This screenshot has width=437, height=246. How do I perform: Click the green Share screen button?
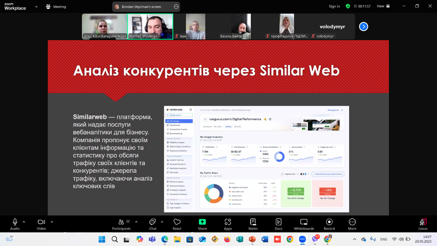click(202, 224)
